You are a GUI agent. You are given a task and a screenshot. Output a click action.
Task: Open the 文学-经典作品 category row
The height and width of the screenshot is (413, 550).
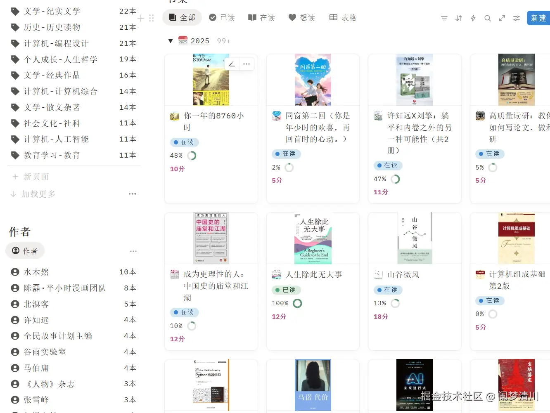(x=73, y=75)
